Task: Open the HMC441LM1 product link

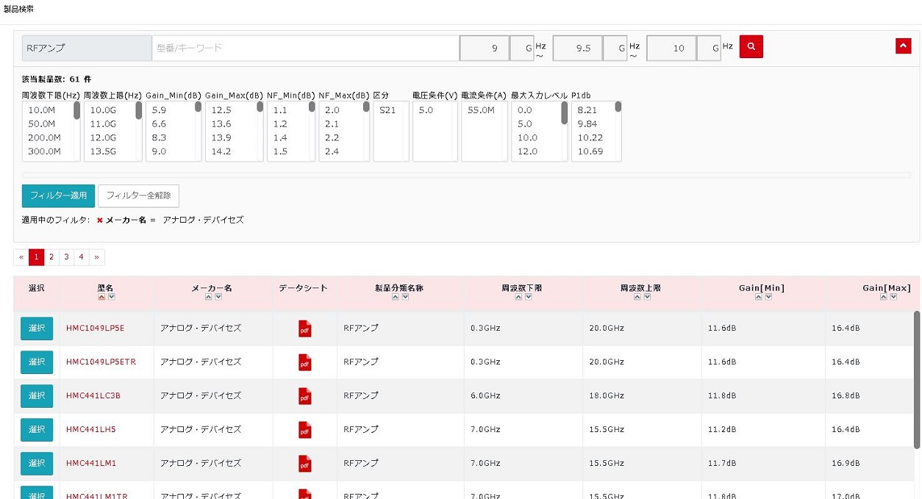Action: click(91, 464)
